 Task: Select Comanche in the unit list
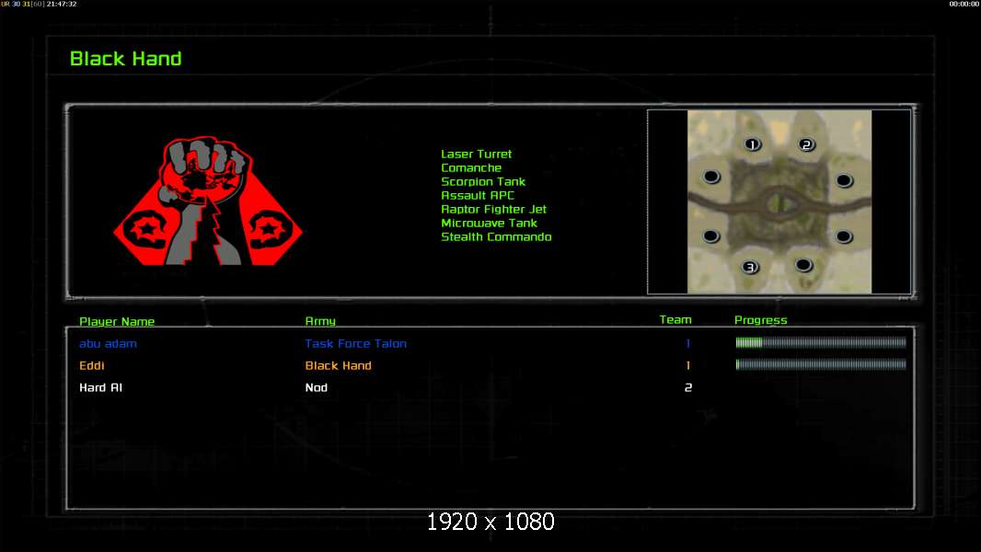click(471, 167)
